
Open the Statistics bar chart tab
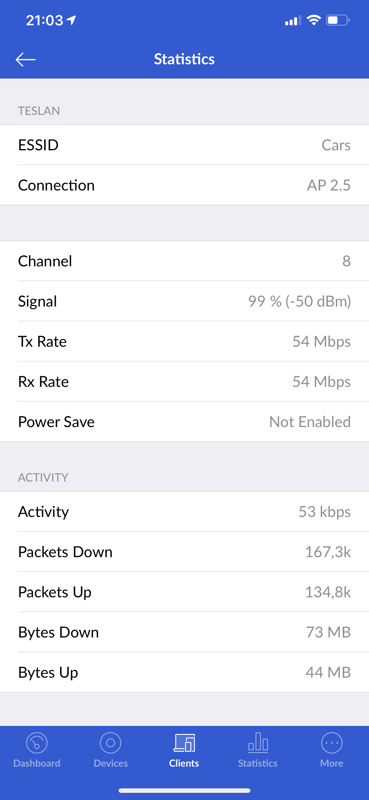click(258, 743)
